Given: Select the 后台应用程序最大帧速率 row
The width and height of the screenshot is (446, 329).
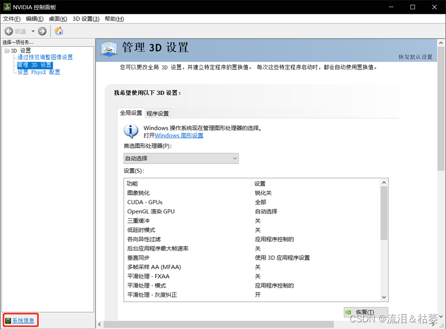Looking at the screenshot, I should coord(252,248).
